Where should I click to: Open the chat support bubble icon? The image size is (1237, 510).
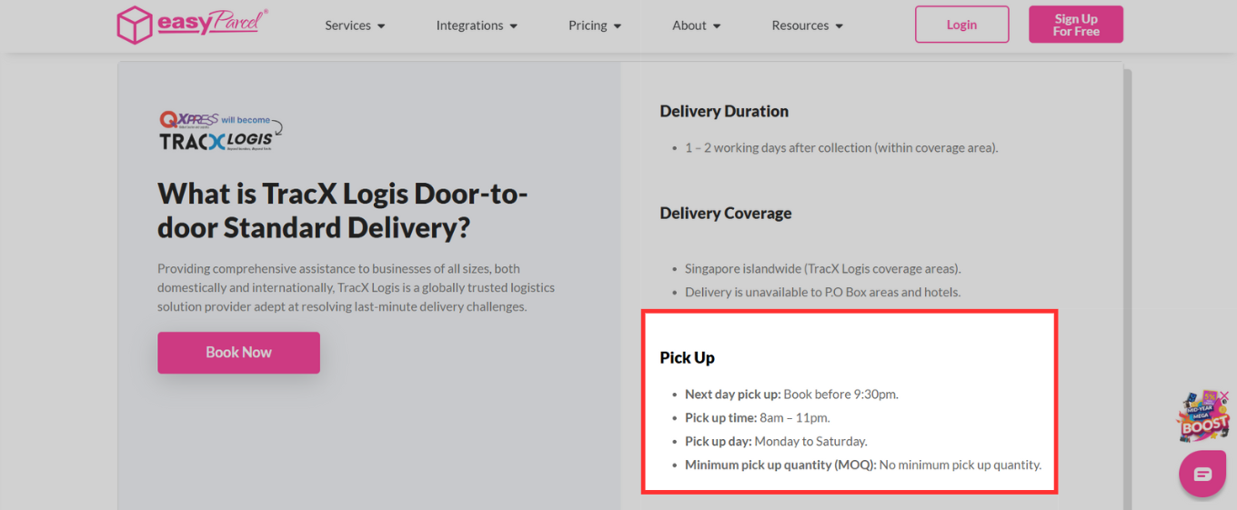click(x=1202, y=474)
